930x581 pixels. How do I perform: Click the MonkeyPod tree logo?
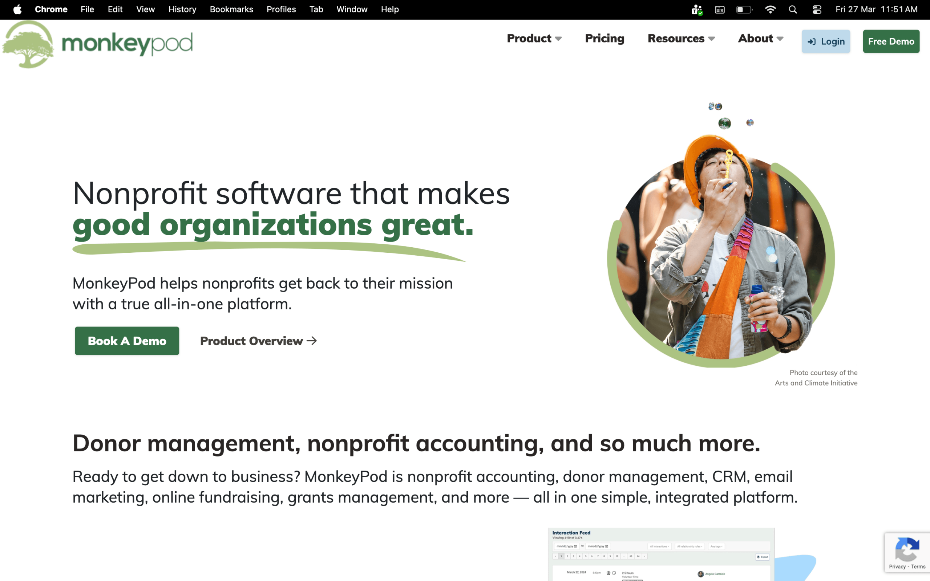click(28, 44)
